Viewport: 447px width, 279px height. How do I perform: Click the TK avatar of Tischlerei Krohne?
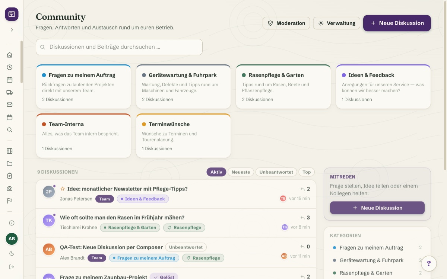pos(49,221)
